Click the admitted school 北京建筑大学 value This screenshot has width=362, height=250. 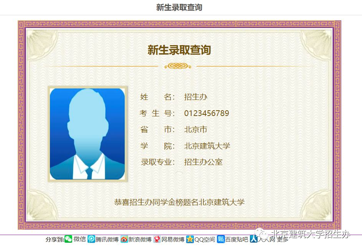[207, 146]
